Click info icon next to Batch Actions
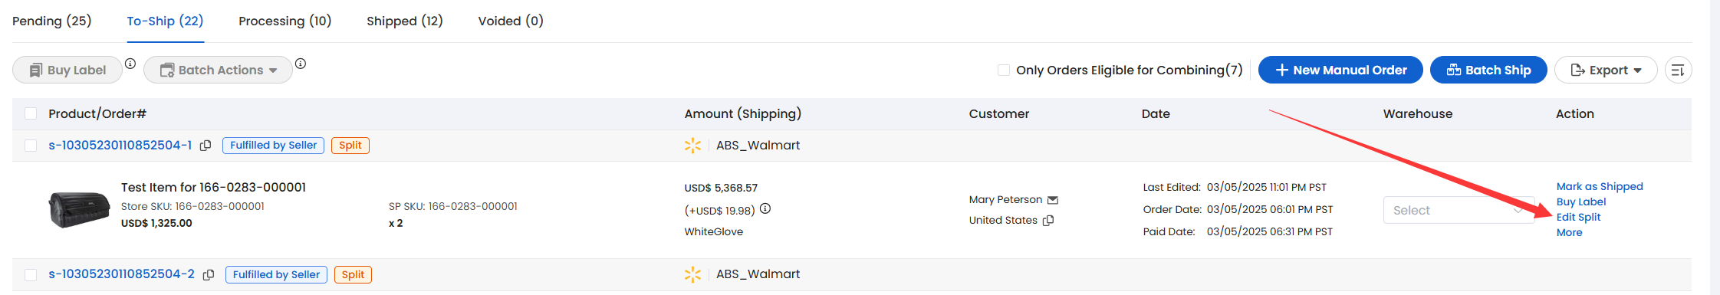 point(301,64)
